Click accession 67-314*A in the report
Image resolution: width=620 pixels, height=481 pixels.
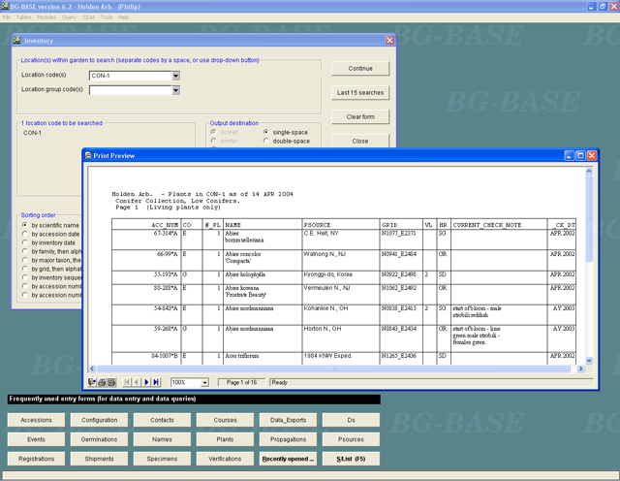[x=166, y=233]
